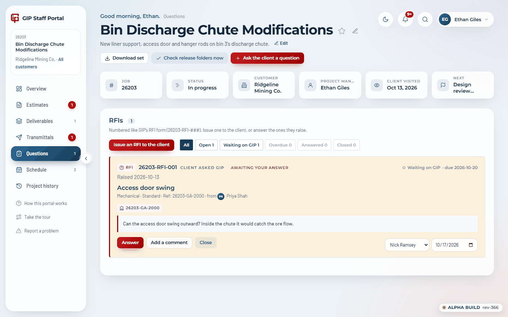
Task: Filter RFIs by Waiting on GIP
Action: (x=241, y=145)
